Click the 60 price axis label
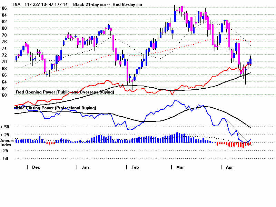 tap(4, 95)
